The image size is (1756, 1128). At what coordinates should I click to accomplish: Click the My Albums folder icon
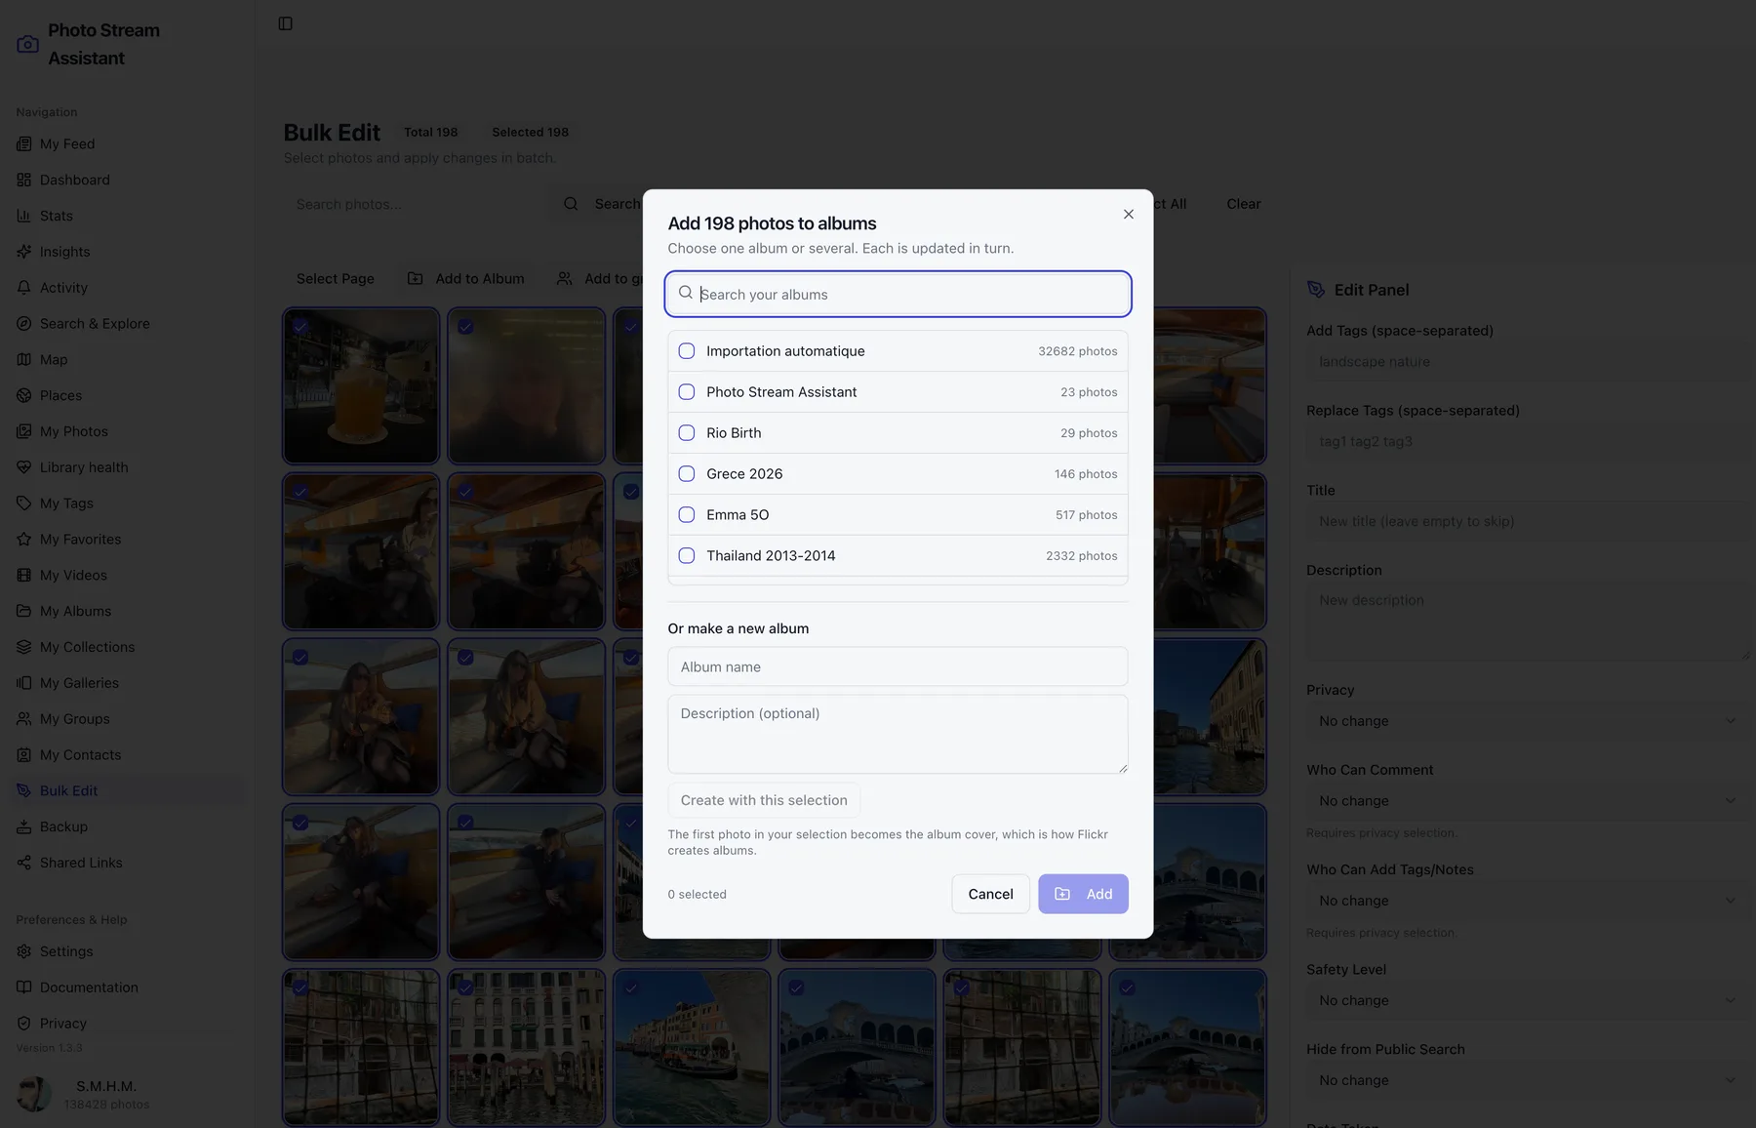24,611
